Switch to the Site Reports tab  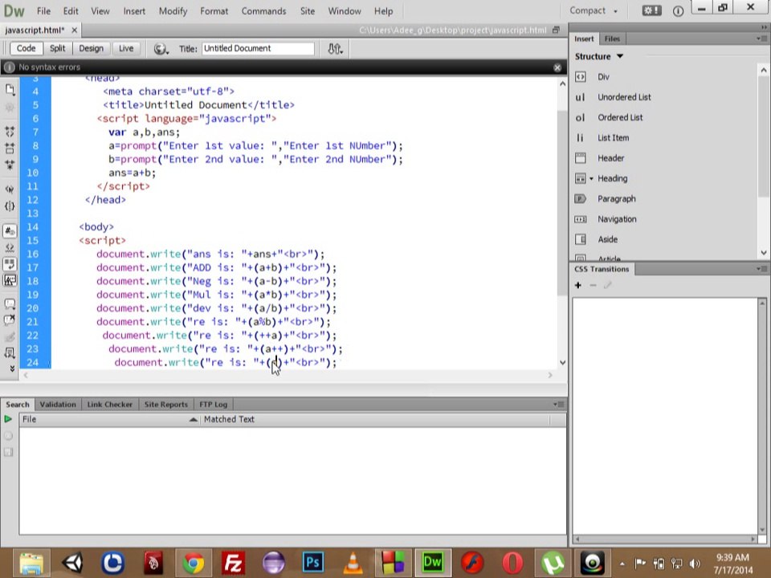click(165, 405)
